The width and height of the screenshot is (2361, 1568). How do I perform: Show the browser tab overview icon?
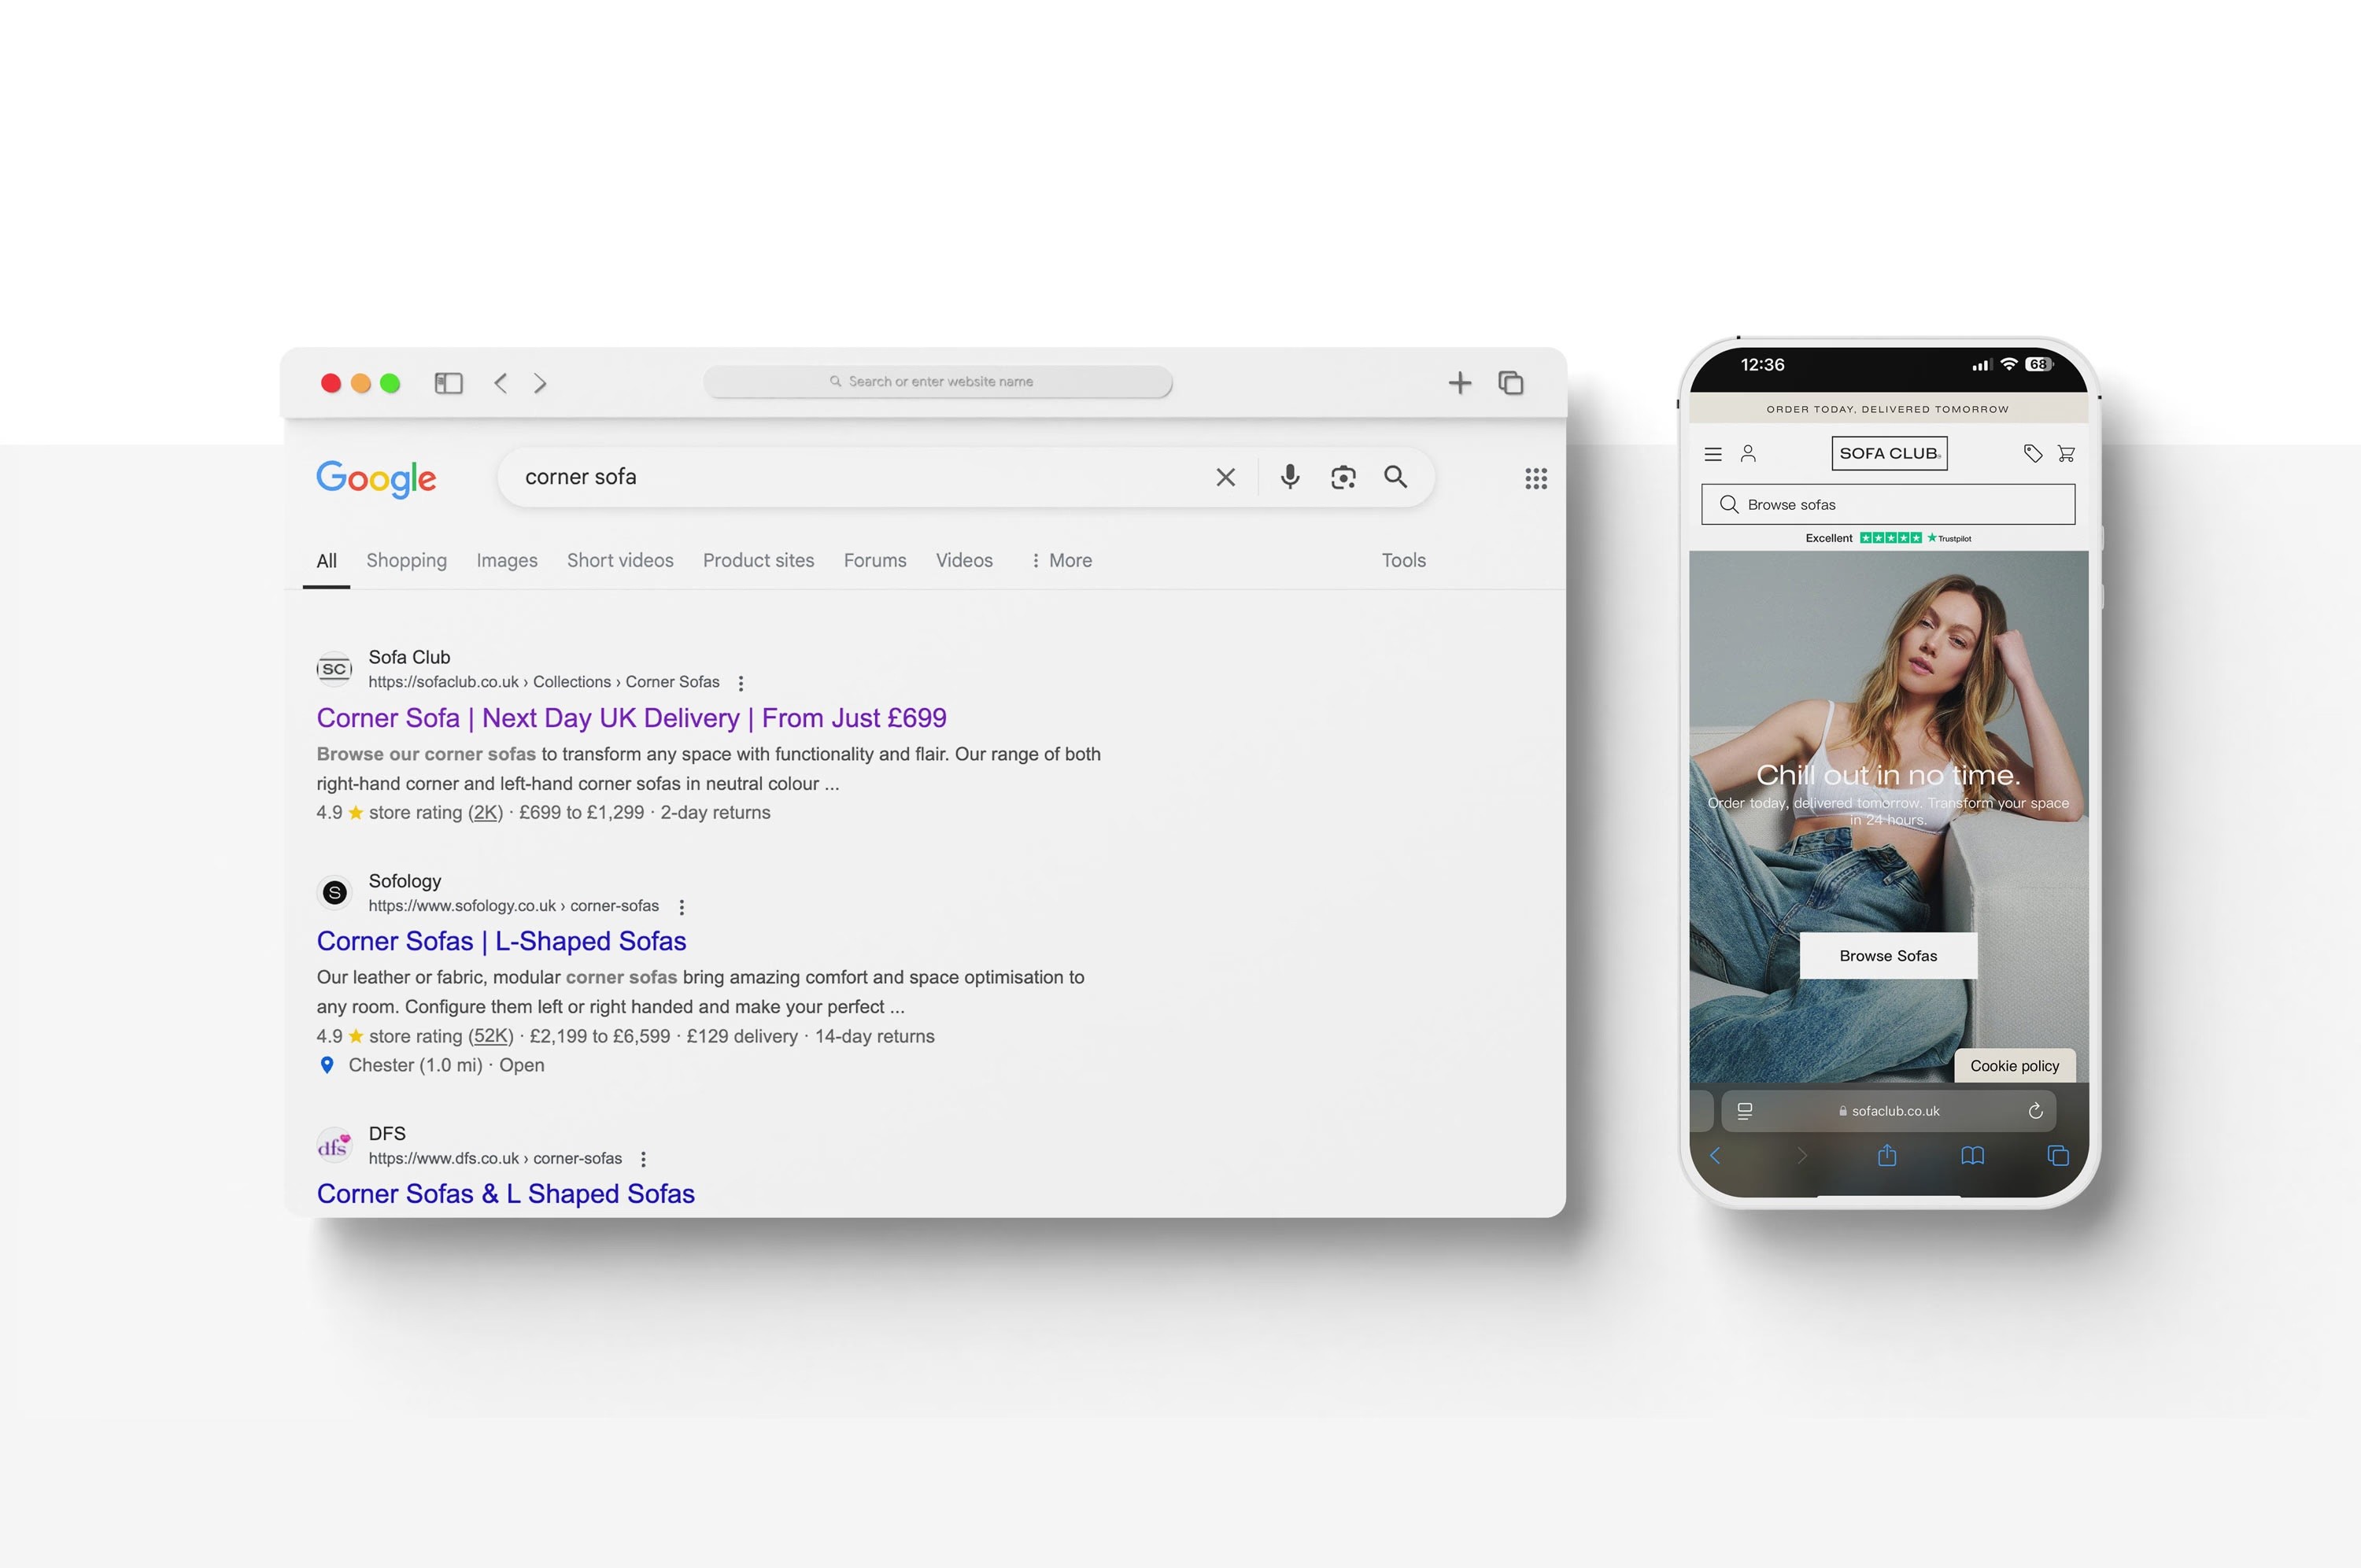(x=1510, y=383)
